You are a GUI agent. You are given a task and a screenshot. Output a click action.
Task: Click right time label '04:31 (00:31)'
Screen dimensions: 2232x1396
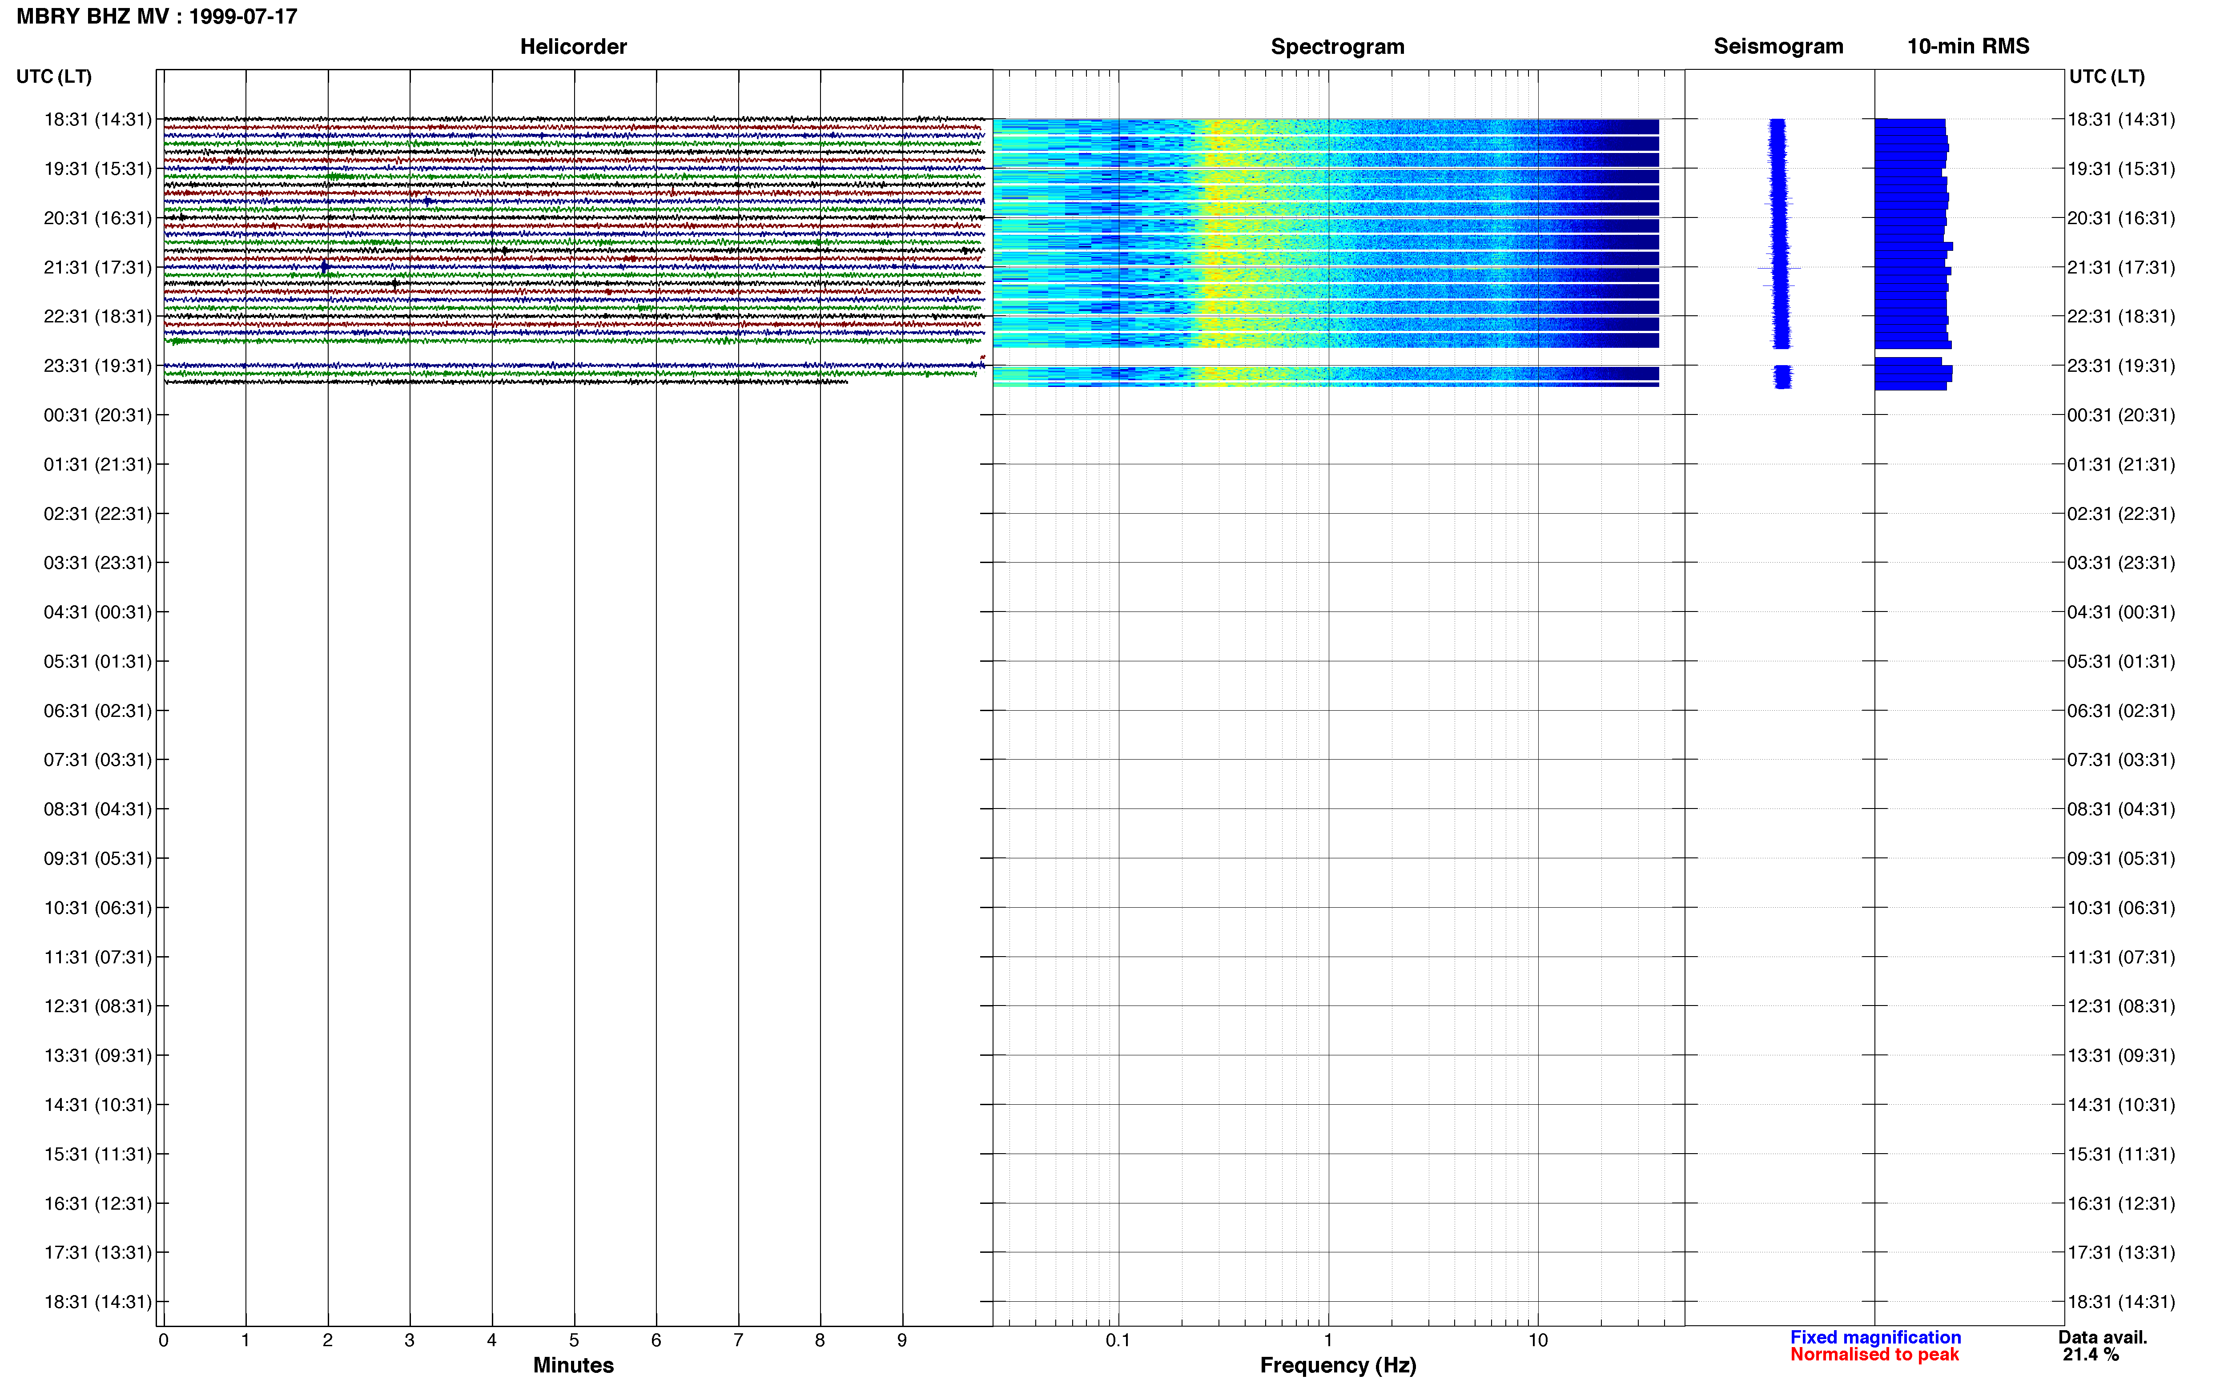2121,611
